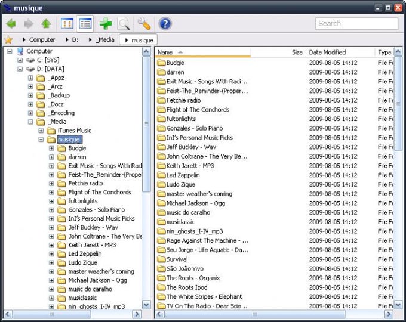Screen dimensions: 406x322
Task: Click the darren folder icon in file list
Action: tap(161, 72)
